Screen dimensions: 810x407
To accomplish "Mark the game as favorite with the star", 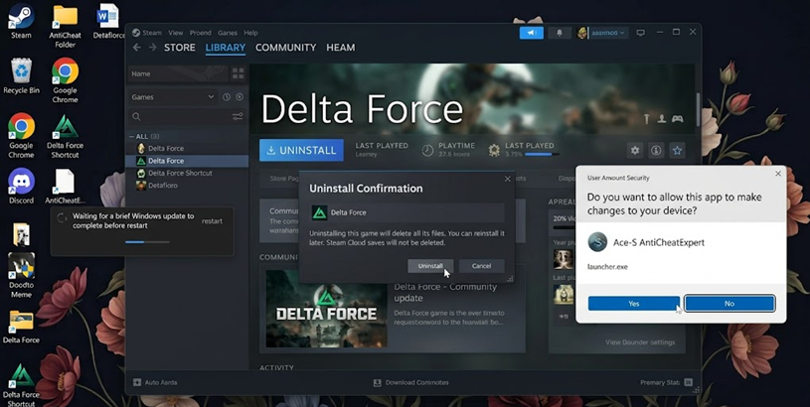I will 677,150.
